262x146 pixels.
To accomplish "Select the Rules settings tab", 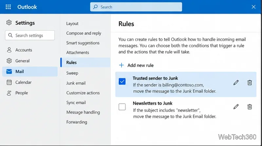I will pyautogui.click(x=85, y=62).
